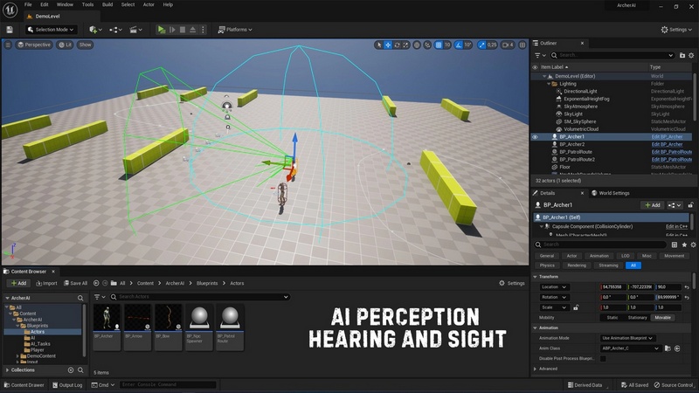
Task: Click the Location X value field
Action: (618, 286)
